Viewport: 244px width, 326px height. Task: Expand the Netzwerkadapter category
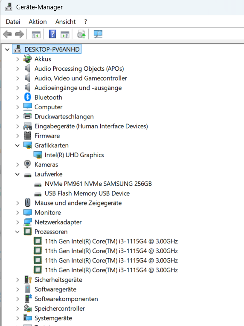point(17,222)
